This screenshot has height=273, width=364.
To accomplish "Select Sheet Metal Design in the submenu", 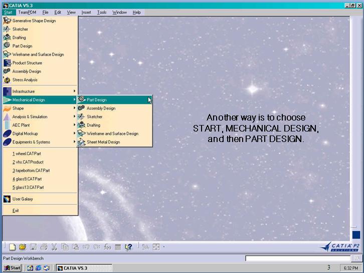I will tap(103, 142).
